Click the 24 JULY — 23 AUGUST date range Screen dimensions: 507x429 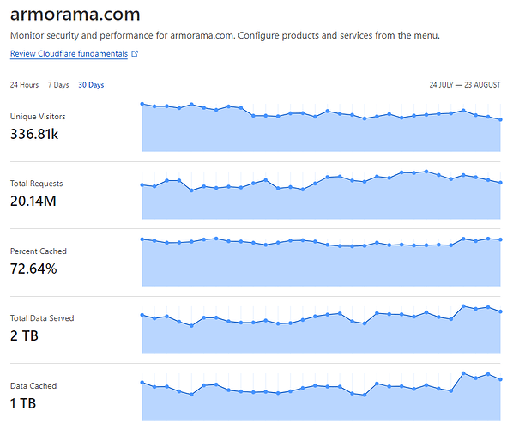[465, 85]
